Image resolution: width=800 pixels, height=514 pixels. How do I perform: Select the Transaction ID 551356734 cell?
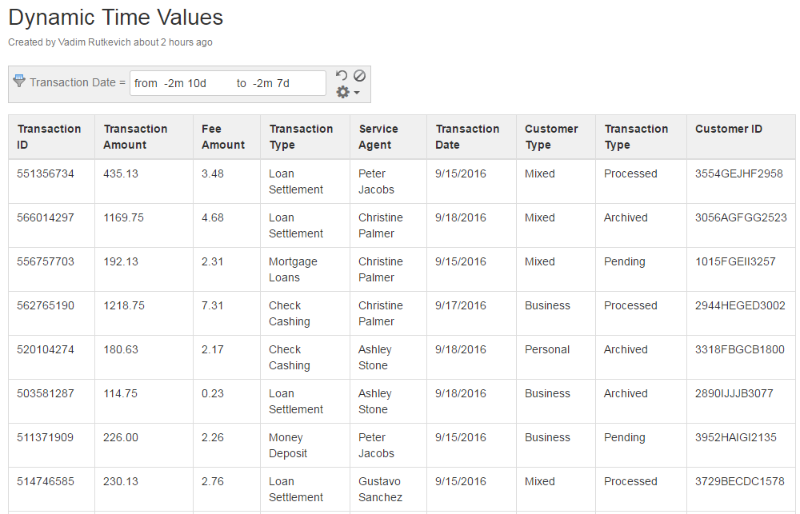[x=46, y=173]
